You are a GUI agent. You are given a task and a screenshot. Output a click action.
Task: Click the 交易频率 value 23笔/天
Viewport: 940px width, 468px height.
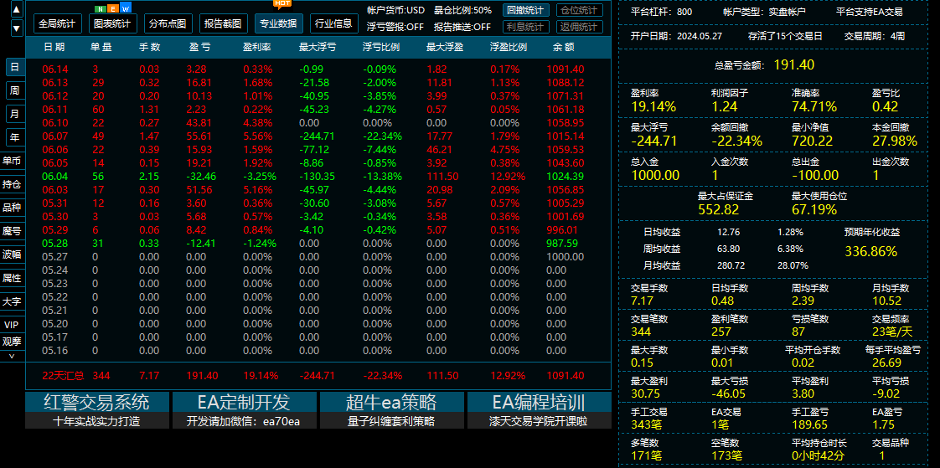point(892,332)
